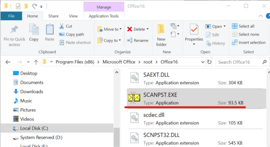Expand the Open dropdown arrow

[225, 26]
